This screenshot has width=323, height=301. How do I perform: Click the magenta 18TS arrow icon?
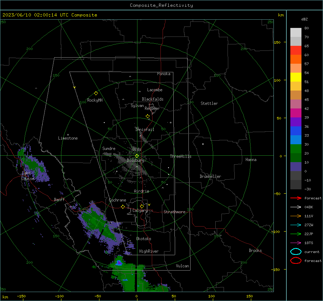pos(296,243)
